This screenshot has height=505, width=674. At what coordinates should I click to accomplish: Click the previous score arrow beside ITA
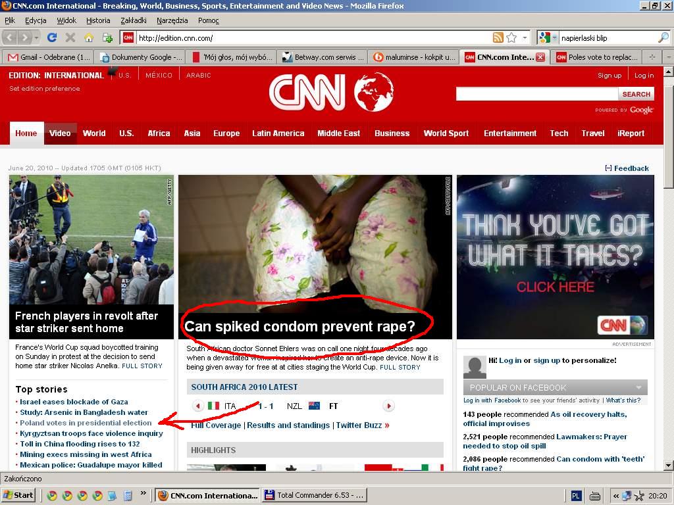coord(197,406)
